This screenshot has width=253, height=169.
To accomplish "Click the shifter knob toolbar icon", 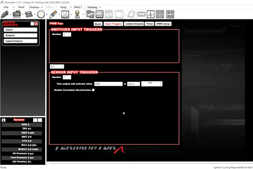I will pyautogui.click(x=78, y=14).
